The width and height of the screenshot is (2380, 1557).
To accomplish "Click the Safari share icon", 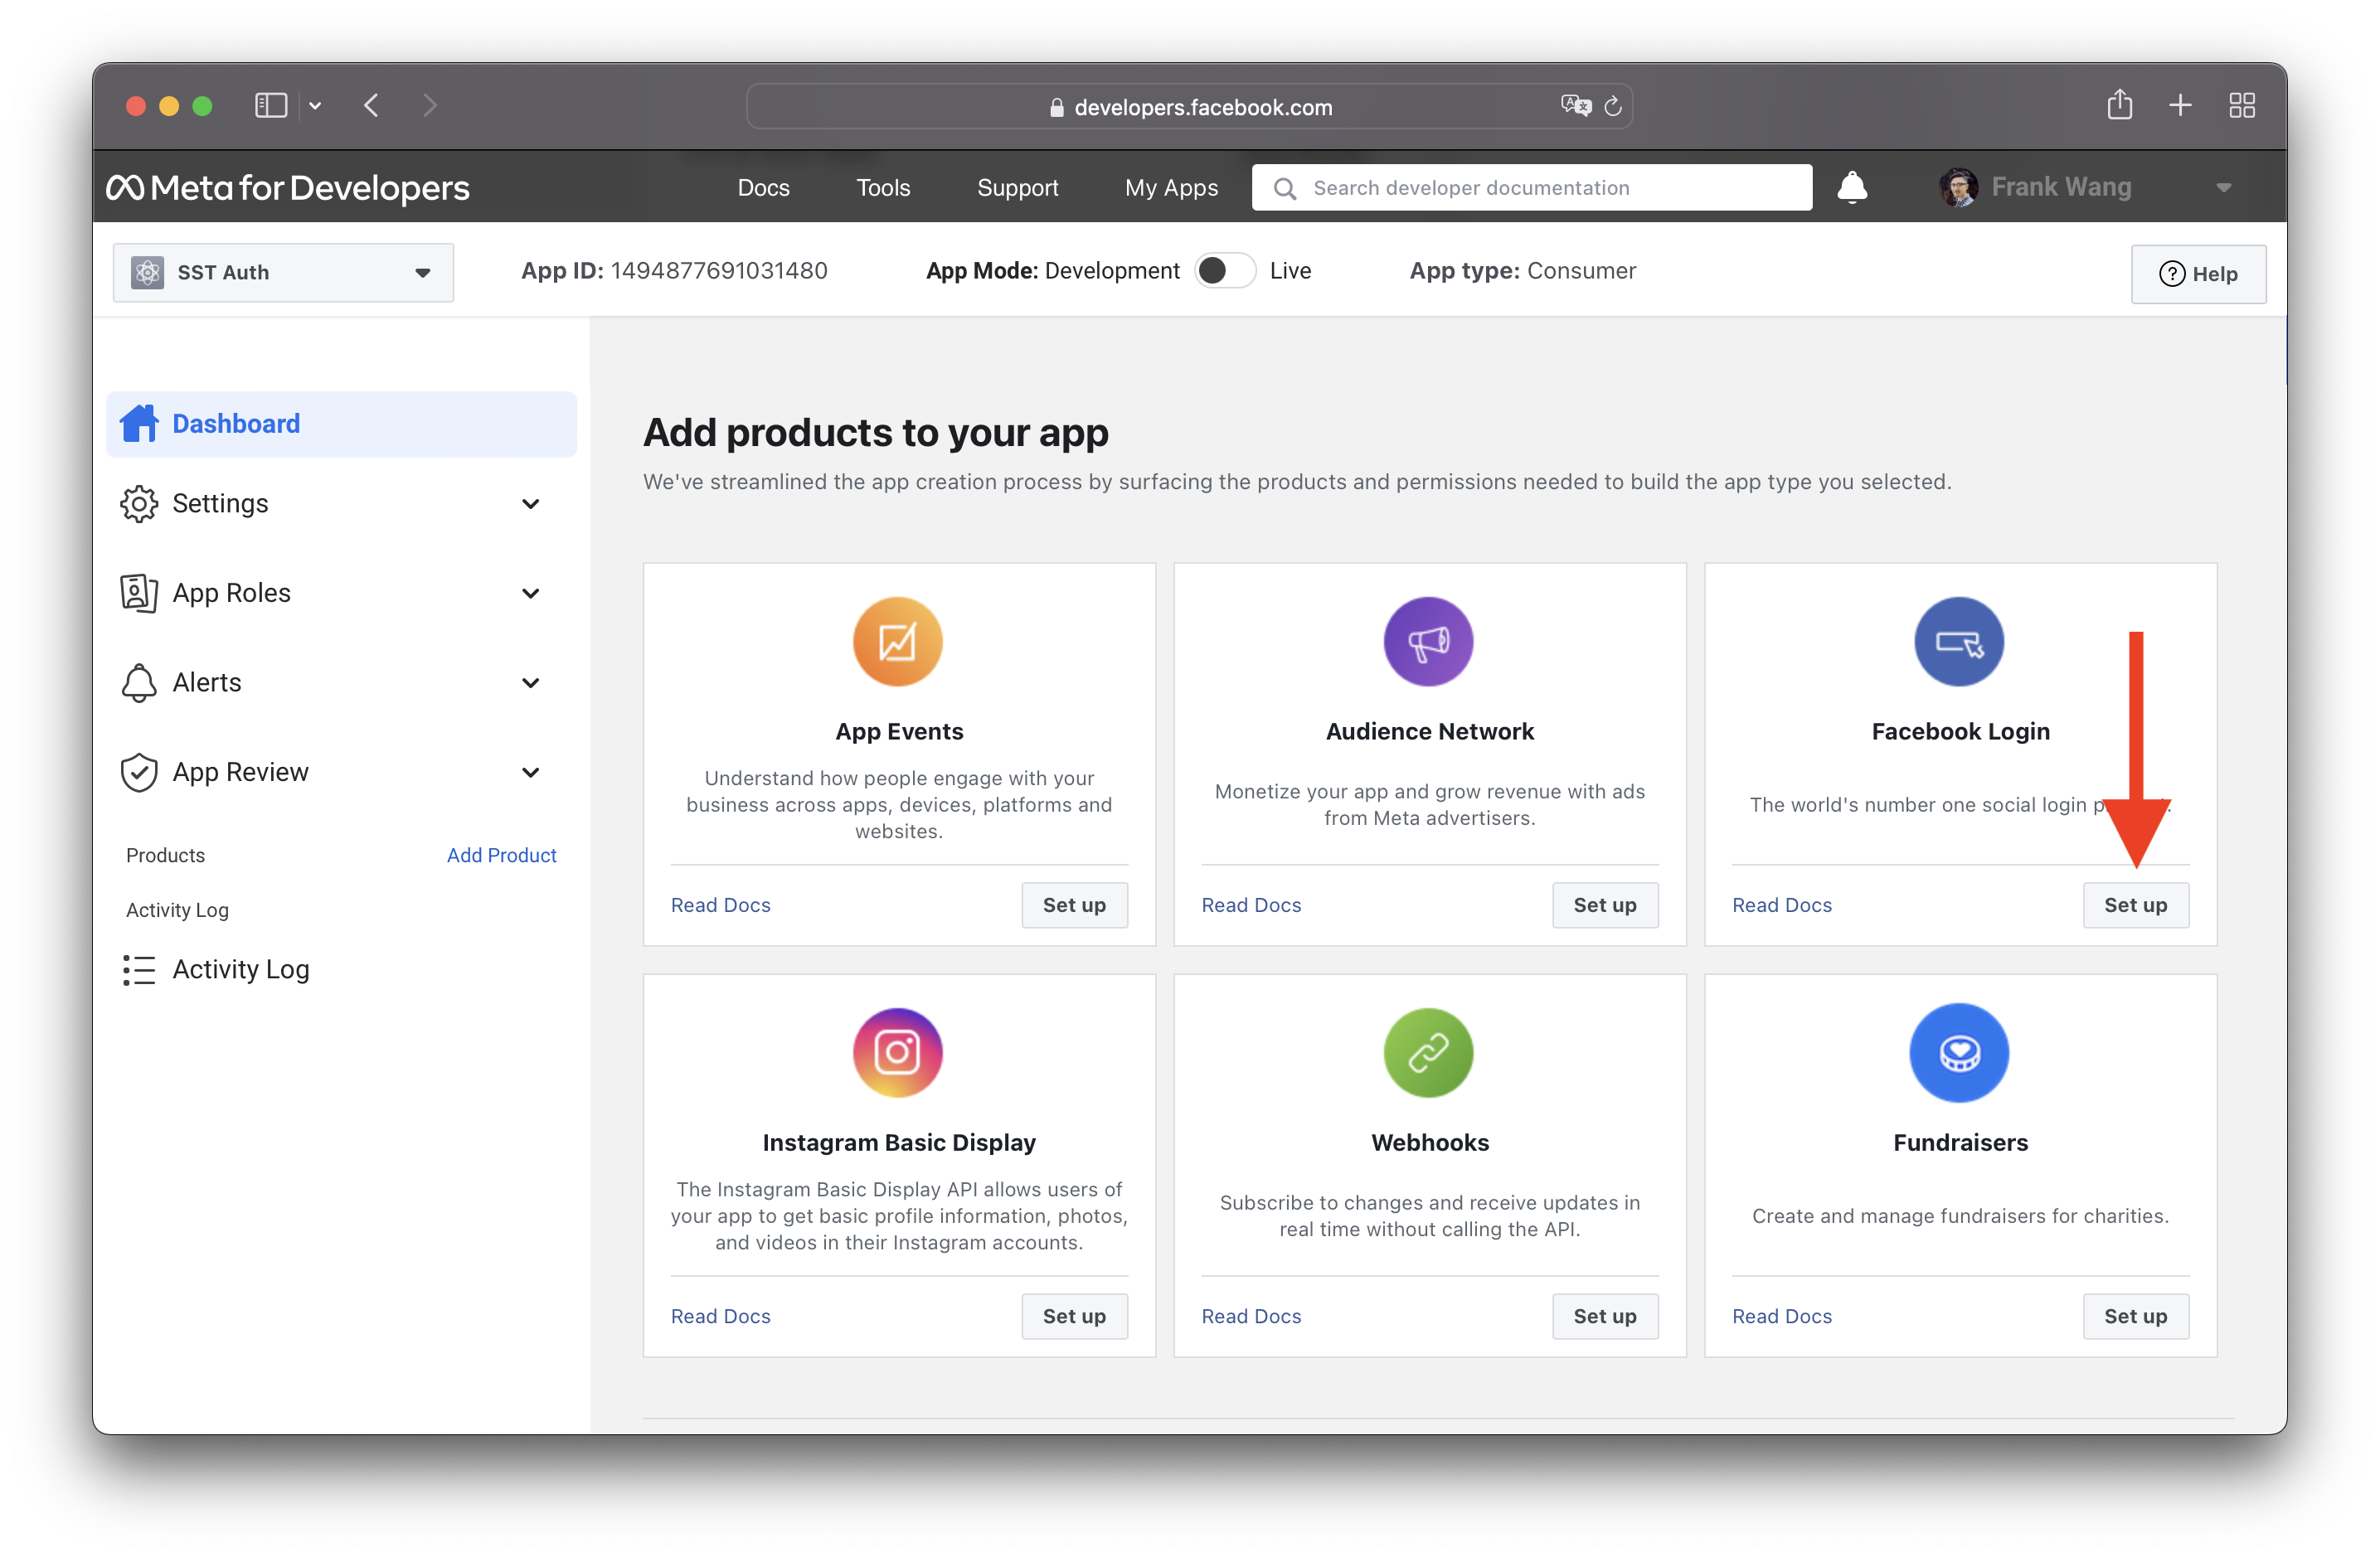I will coord(2119,104).
